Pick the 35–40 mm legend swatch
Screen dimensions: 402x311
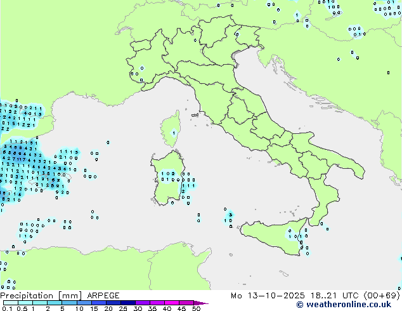(x=157, y=303)
